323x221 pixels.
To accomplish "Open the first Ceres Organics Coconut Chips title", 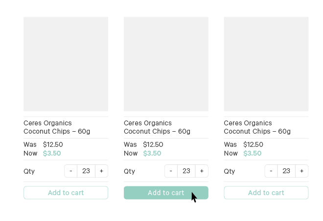I will [57, 127].
